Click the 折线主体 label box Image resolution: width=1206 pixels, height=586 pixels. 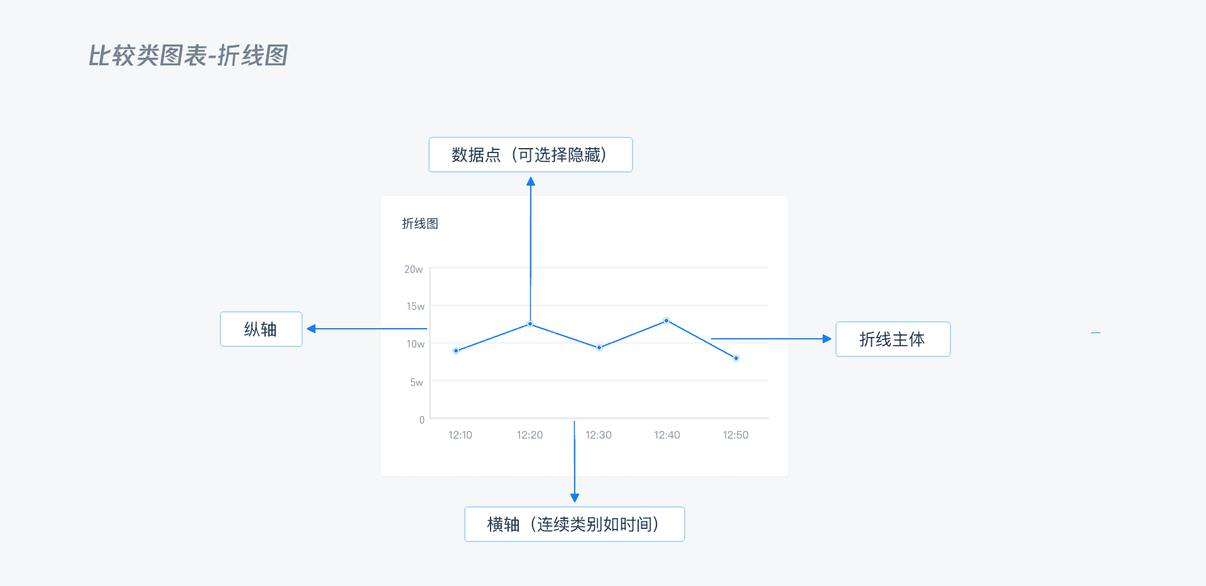(892, 339)
